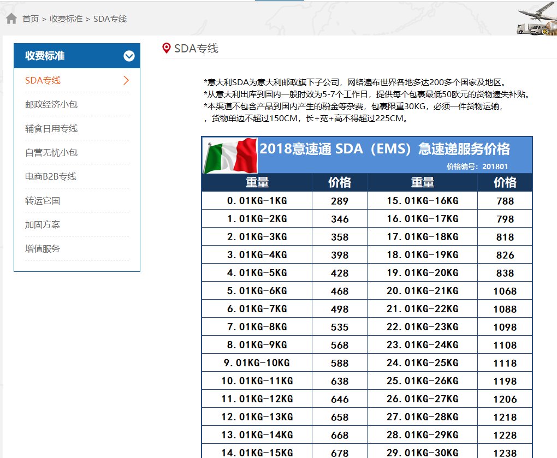Click the airplane and trucks banner image

tap(537, 19)
